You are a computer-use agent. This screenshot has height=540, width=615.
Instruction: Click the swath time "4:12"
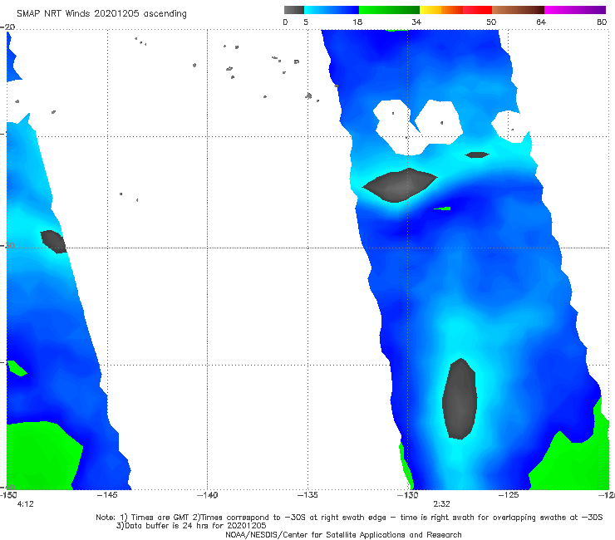pos(26,504)
